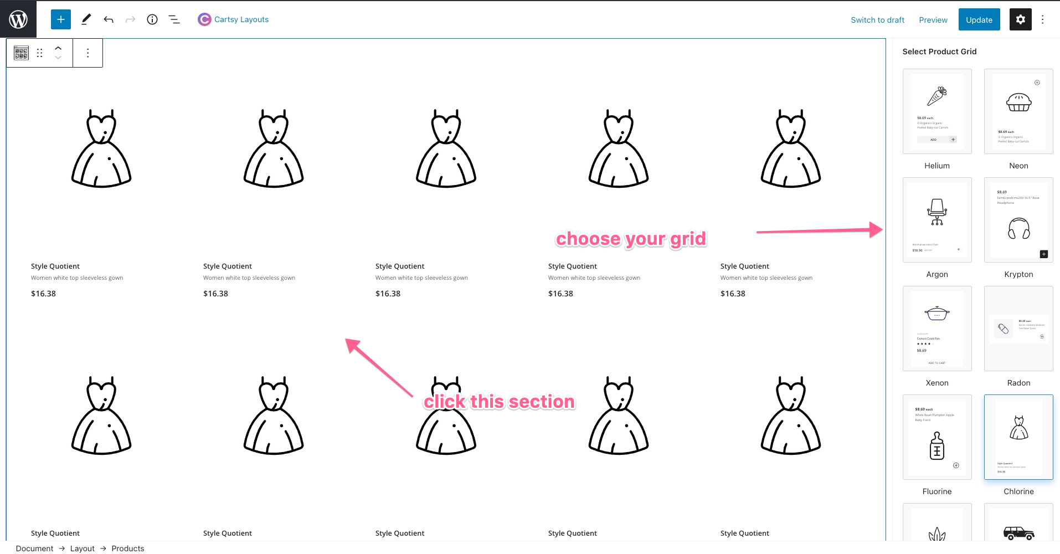Pick the Radon grid layout
The width and height of the screenshot is (1060, 554).
click(x=1018, y=329)
